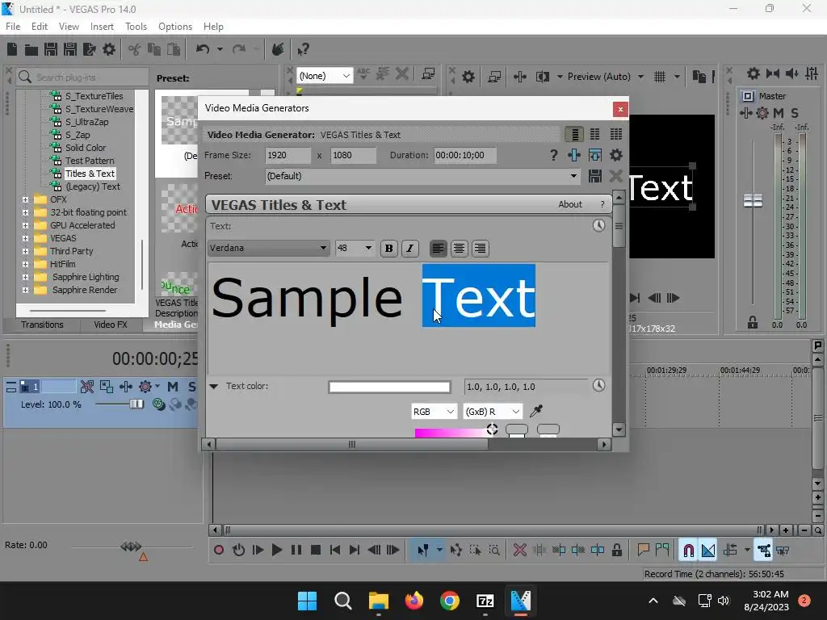This screenshot has height=620, width=827.
Task: Pick color with the eyedropper tool
Action: [536, 411]
